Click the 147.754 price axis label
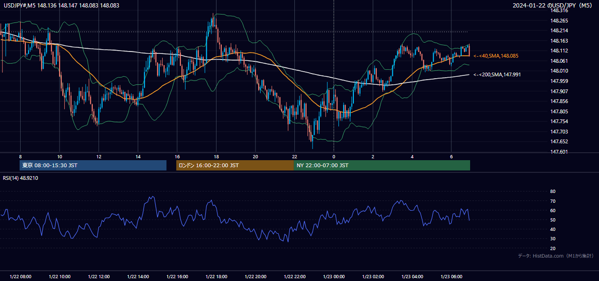The height and width of the screenshot is (281, 599). point(560,121)
